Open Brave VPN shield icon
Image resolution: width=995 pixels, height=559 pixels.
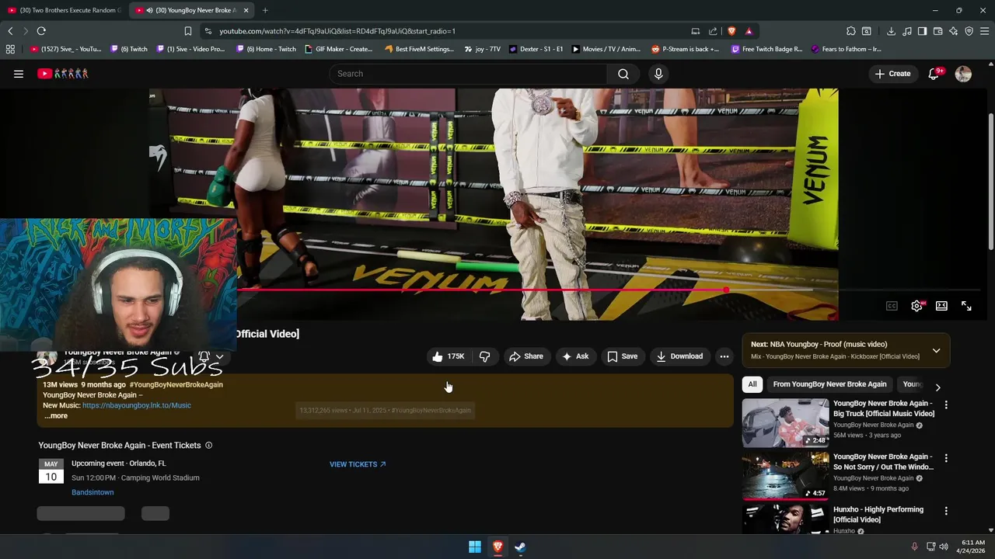(x=969, y=31)
